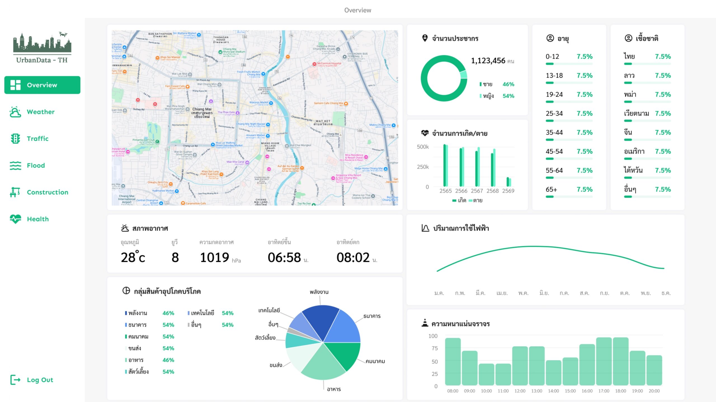This screenshot has width=716, height=402.
Task: Click the Log Out link
Action: pyautogui.click(x=40, y=380)
